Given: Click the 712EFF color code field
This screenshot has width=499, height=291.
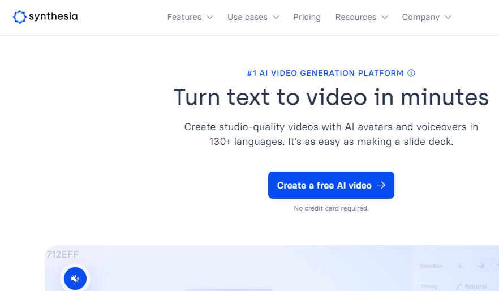Looking at the screenshot, I should 63,254.
